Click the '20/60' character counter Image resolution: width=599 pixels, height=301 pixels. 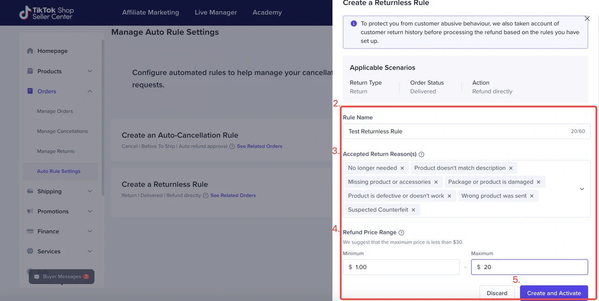[577, 132]
